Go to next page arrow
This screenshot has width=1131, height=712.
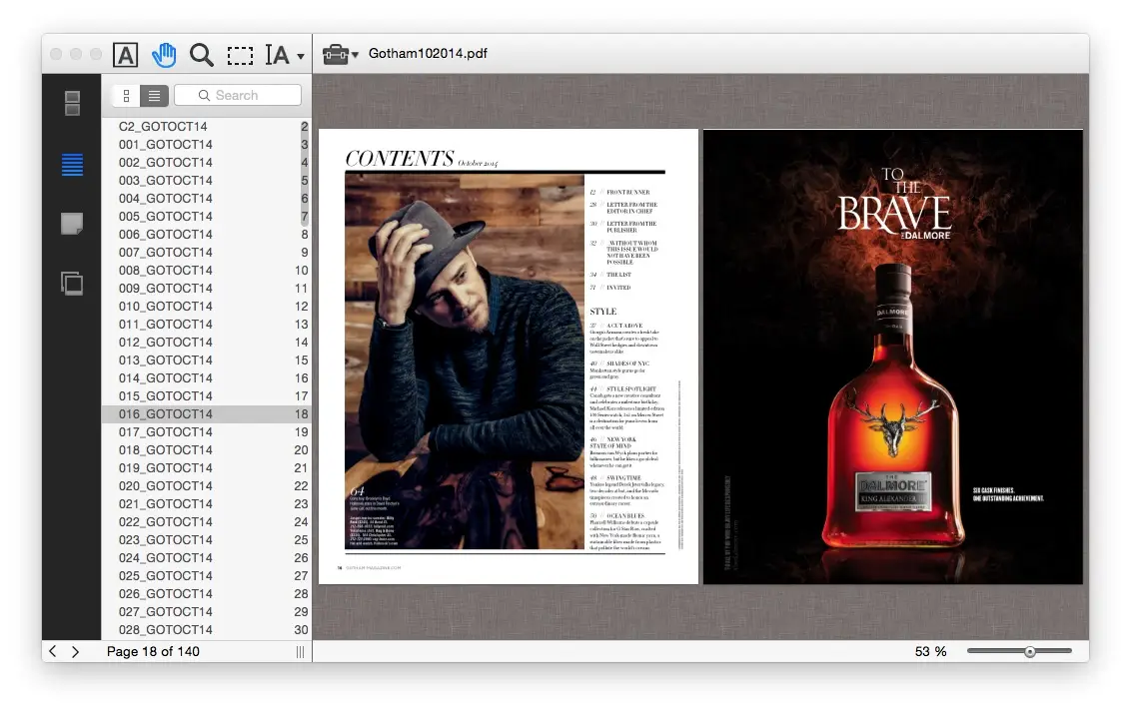tap(75, 651)
